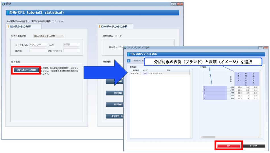Click the ブランドイメージ title cell

click(169, 73)
